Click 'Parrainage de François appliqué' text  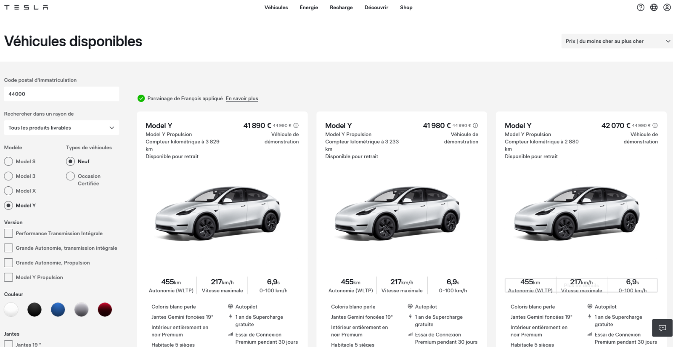[x=185, y=98]
